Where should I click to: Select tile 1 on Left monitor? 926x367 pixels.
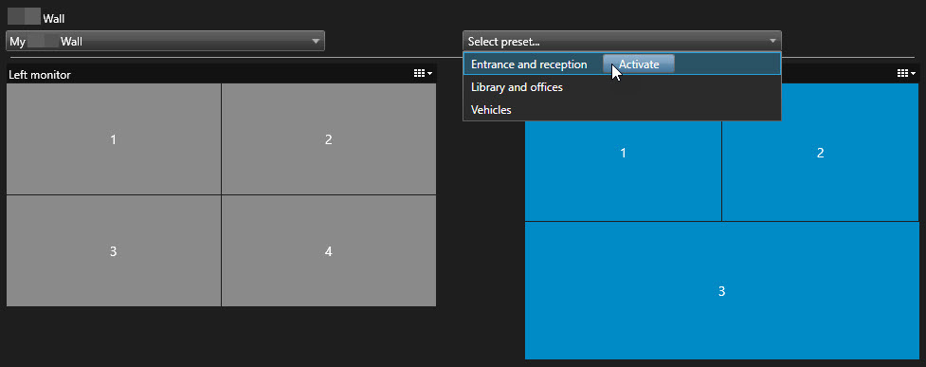[x=114, y=138]
